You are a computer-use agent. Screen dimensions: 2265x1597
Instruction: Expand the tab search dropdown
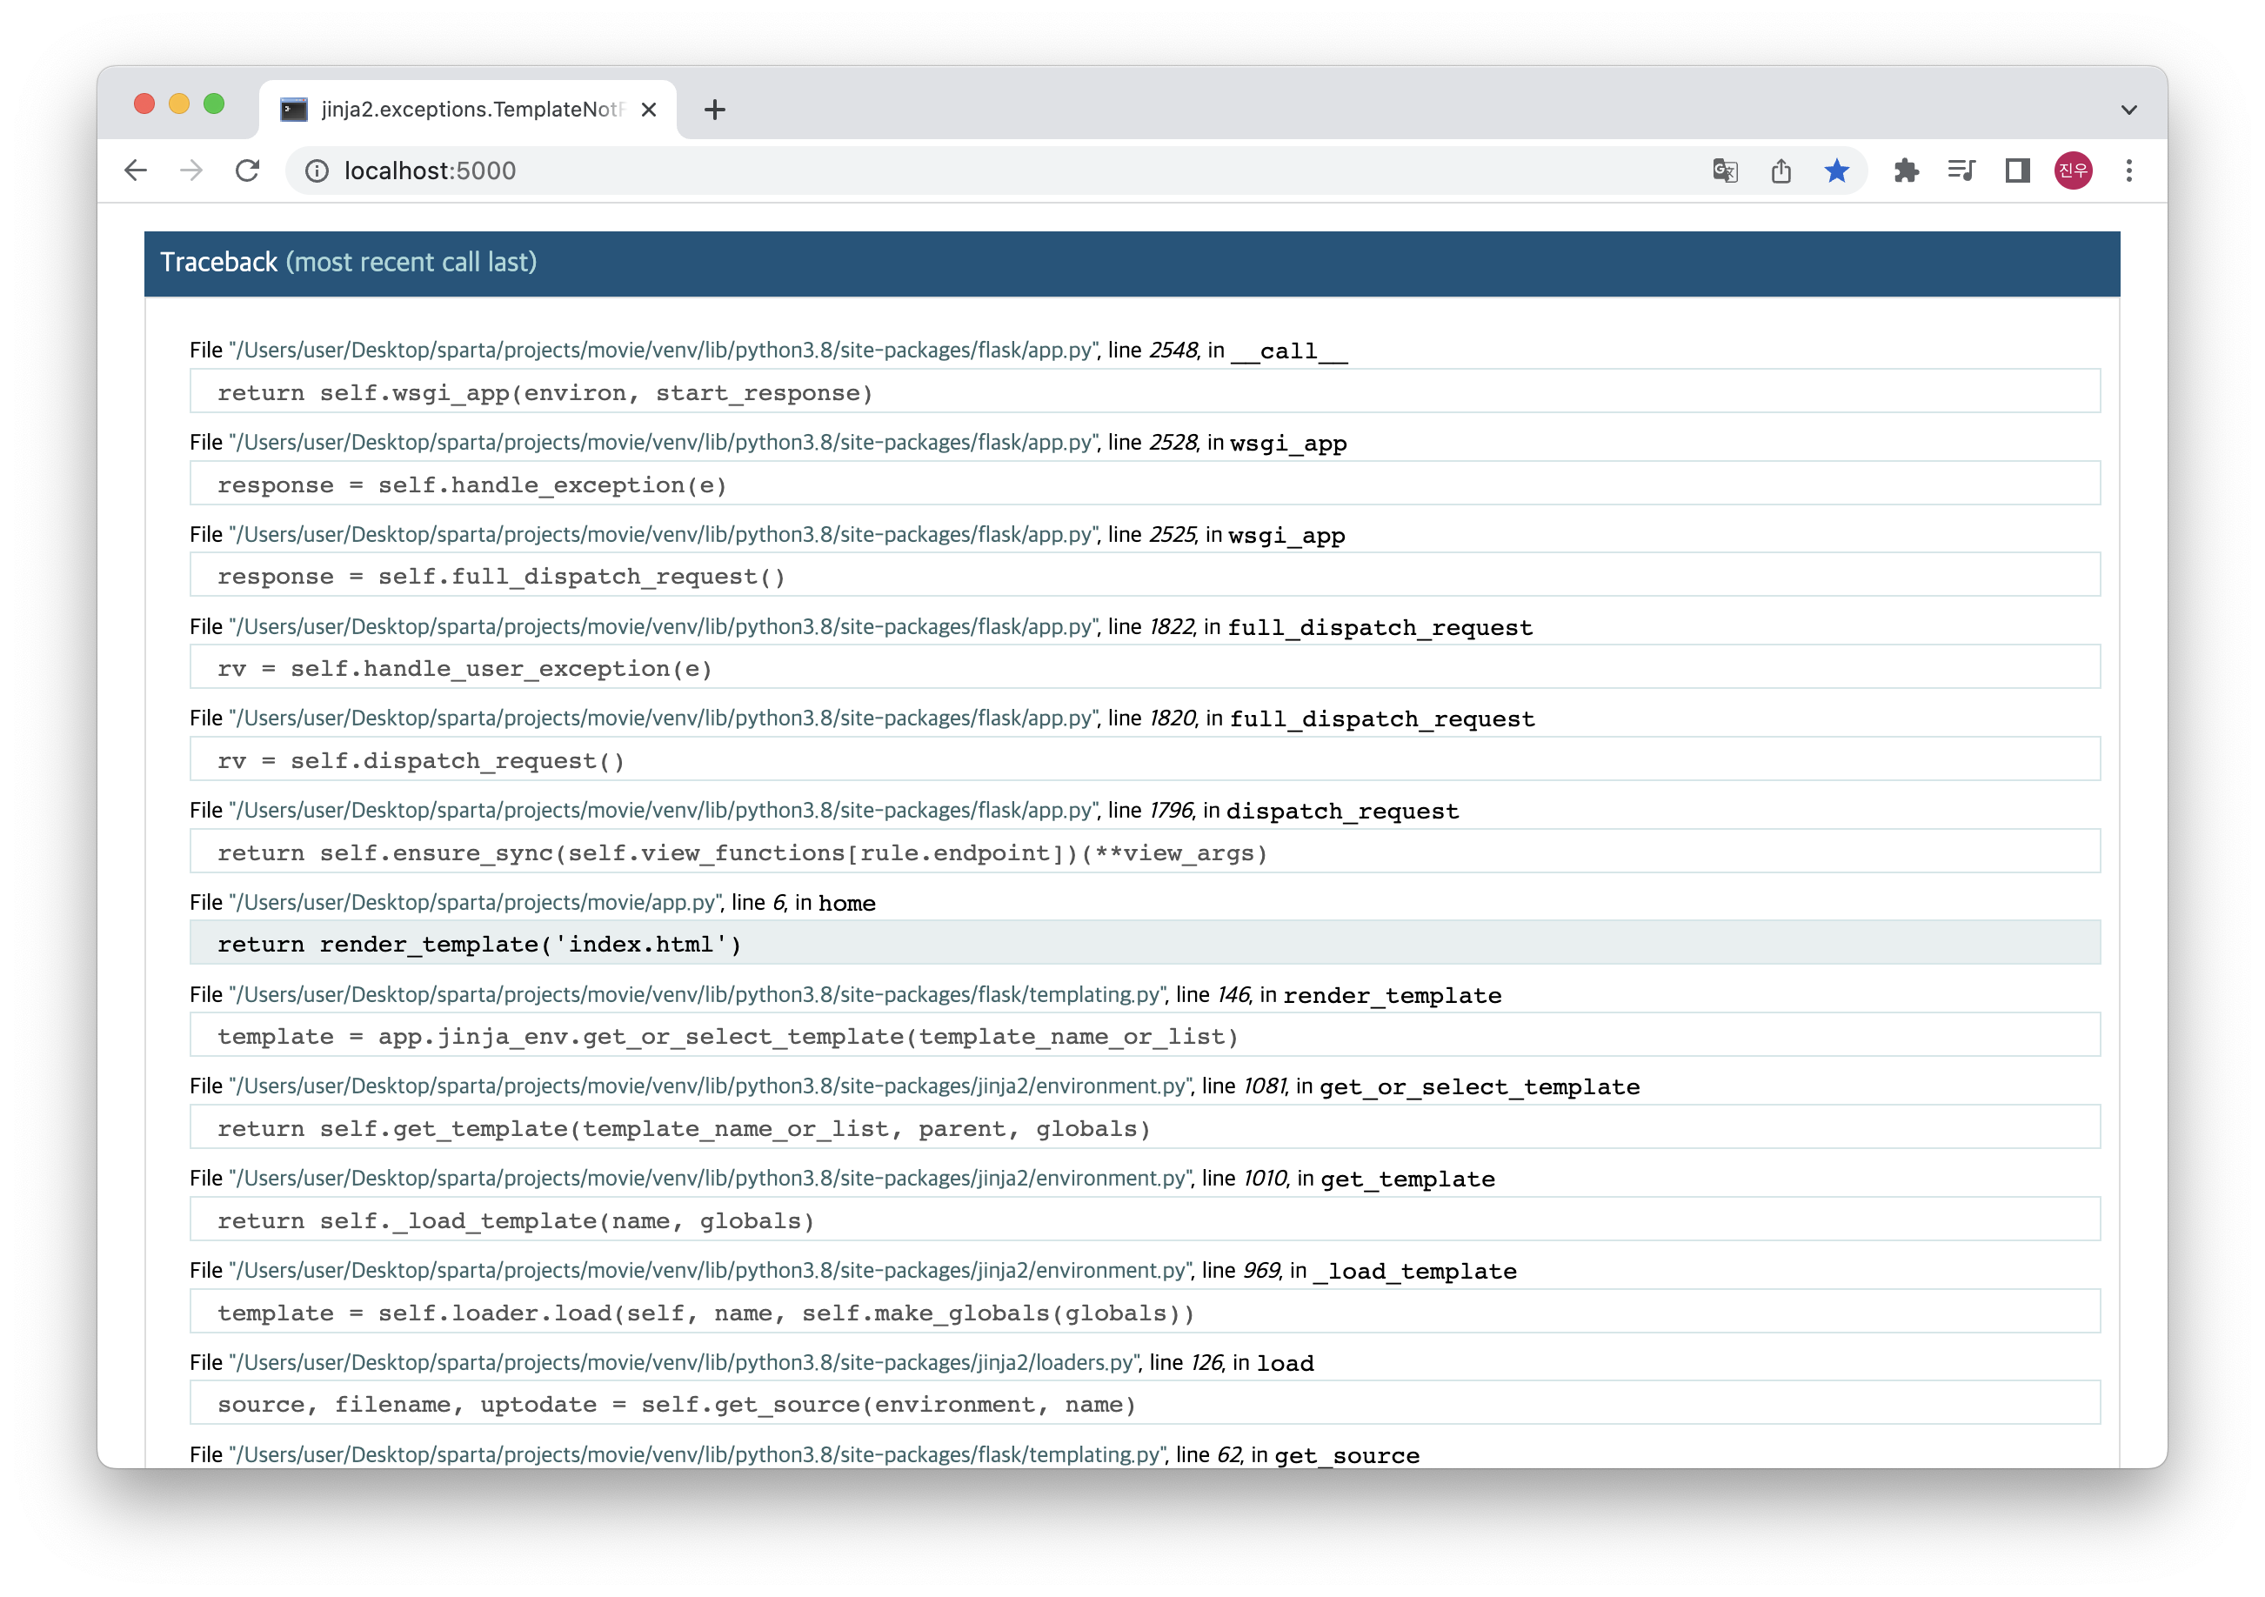[x=2128, y=110]
